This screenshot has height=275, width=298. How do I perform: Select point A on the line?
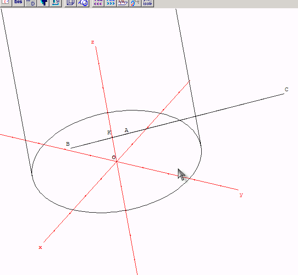pyautogui.click(x=127, y=131)
